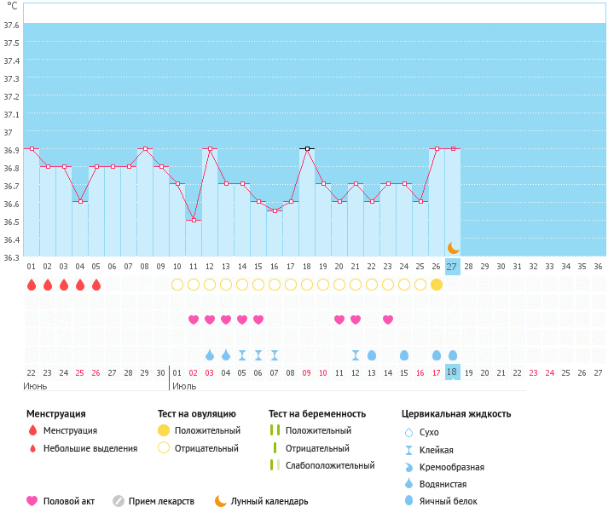
Task: Click the menstruation drop on day 05
Action: tap(96, 285)
